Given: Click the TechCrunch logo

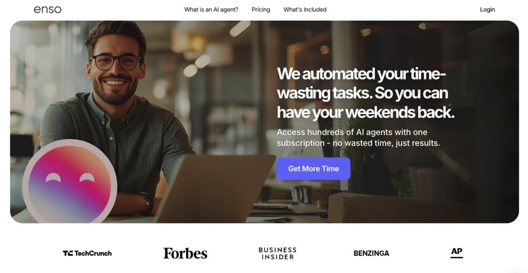Looking at the screenshot, I should 87,253.
